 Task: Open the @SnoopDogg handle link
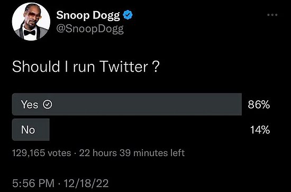tap(90, 29)
